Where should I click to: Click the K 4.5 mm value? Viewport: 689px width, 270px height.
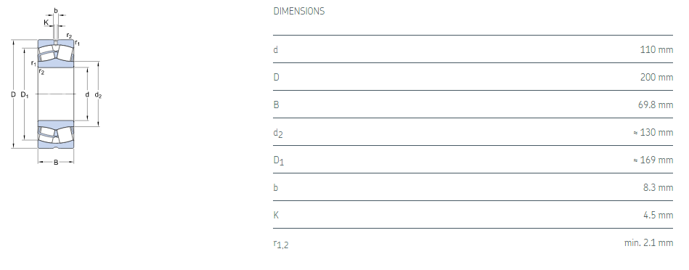[658, 215]
